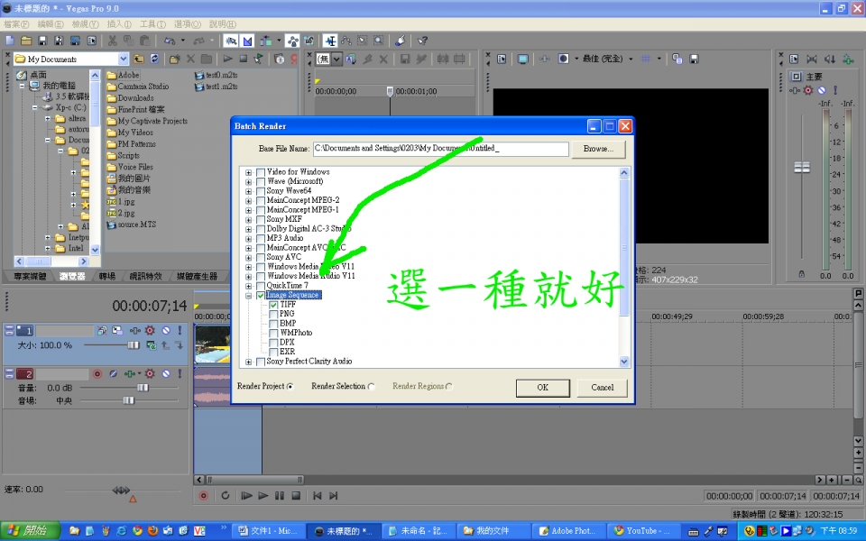Expand the QuickTime 7 tree node
866x541 pixels.
(x=248, y=286)
